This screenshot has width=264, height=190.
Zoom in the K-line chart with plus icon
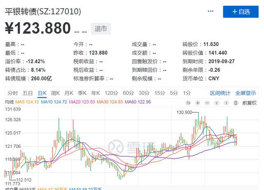198,103
